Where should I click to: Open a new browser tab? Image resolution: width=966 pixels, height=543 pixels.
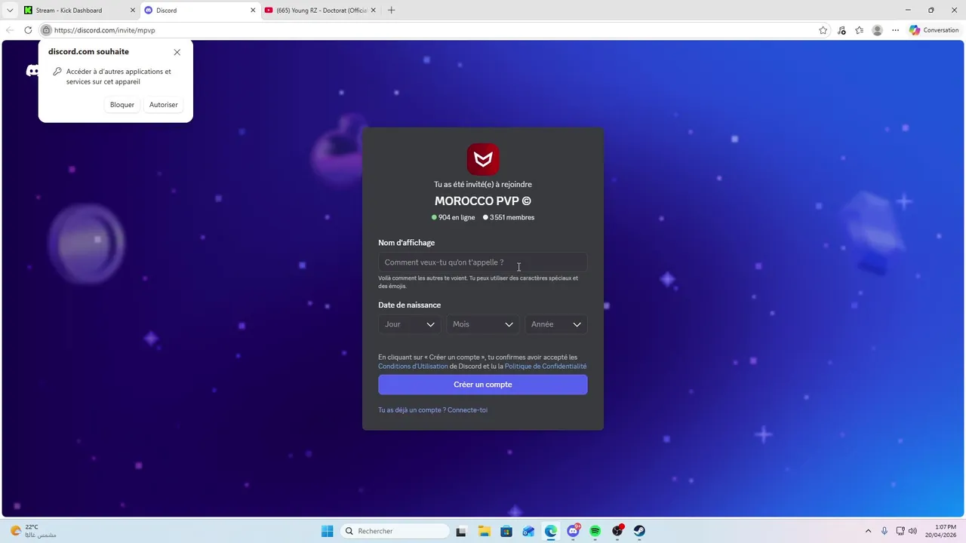(391, 11)
